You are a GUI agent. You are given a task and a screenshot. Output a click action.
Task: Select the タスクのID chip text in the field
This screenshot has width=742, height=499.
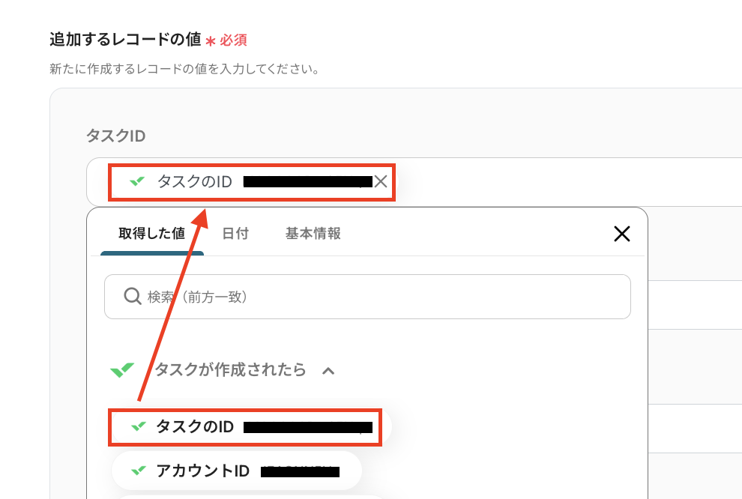pyautogui.click(x=195, y=181)
